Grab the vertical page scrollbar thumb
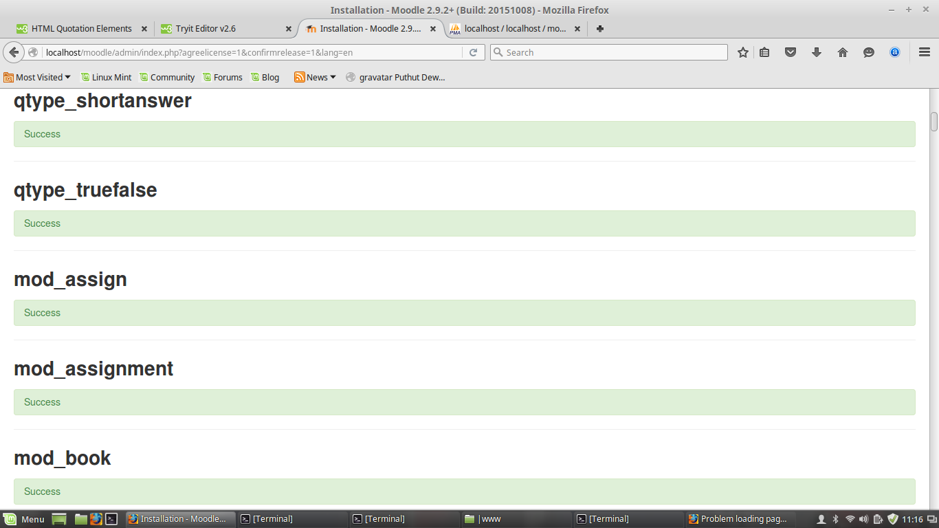Screen dimensions: 939x528 click(x=934, y=121)
